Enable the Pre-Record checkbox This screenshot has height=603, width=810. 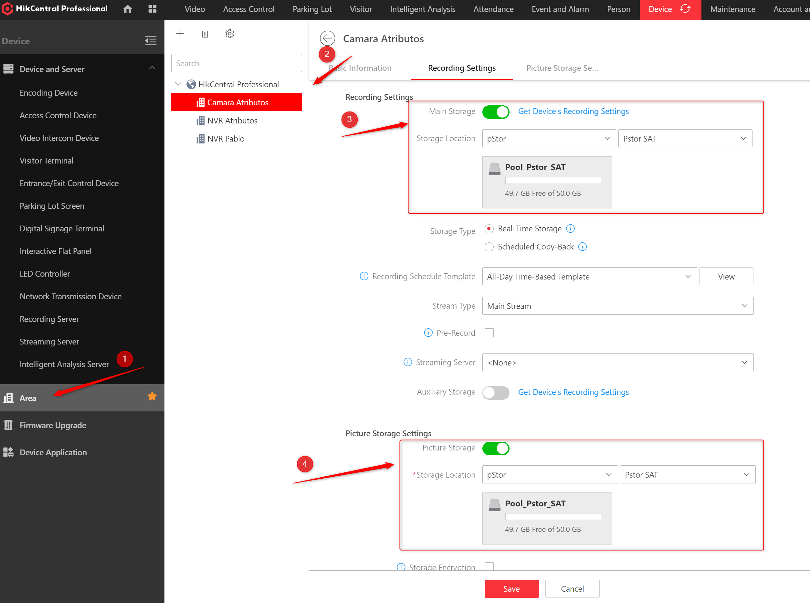pos(489,333)
